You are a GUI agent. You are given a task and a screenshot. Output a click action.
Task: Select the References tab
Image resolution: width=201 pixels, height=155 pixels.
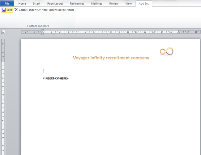77,3
